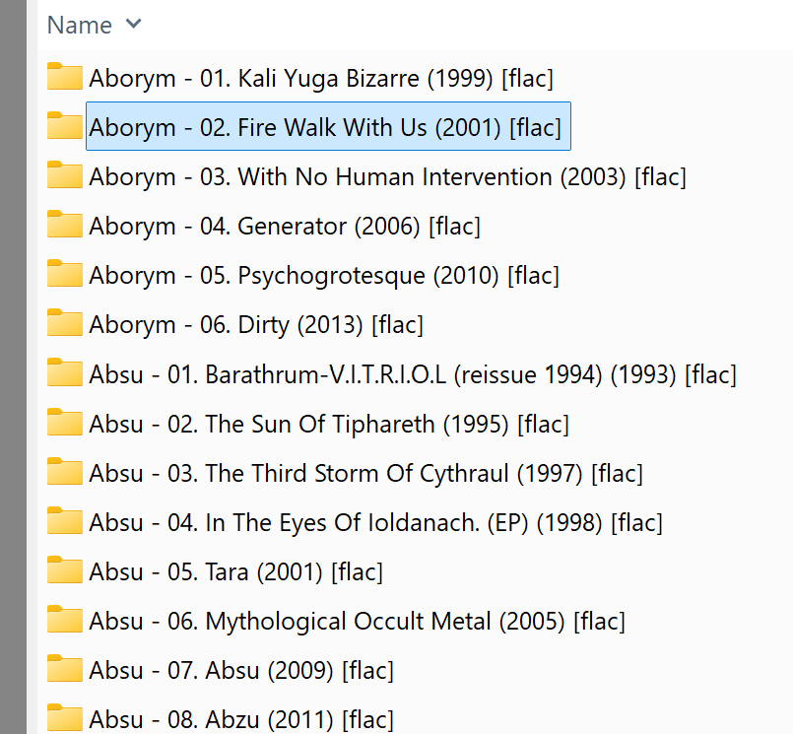
Task: Click the folder icon next to Aborym Dirty
Action: pyautogui.click(x=65, y=323)
